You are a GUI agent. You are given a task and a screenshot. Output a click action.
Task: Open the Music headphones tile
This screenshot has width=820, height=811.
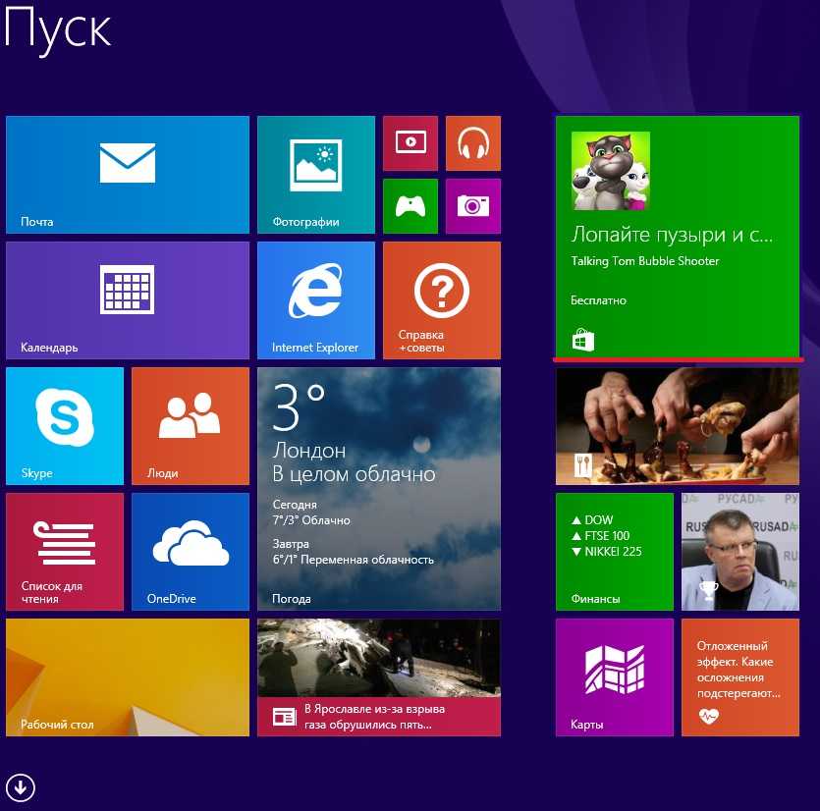tap(472, 142)
